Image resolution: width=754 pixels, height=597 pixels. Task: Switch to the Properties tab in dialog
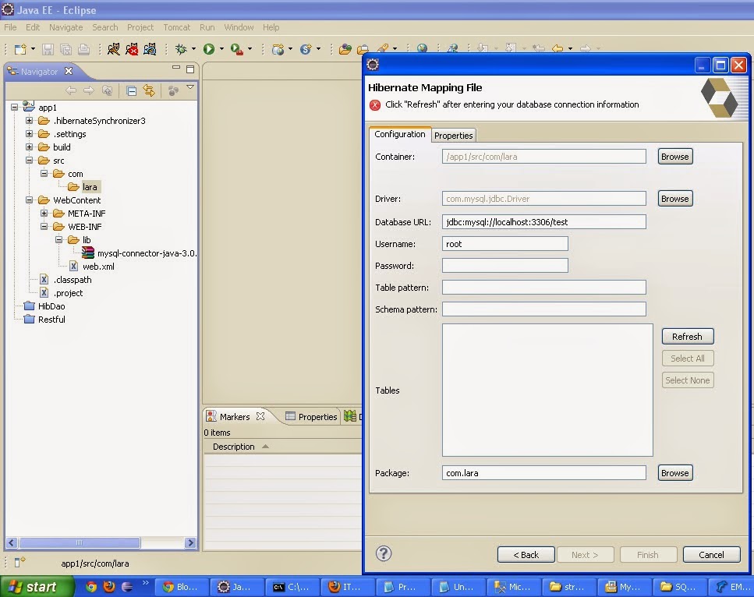pyautogui.click(x=454, y=136)
